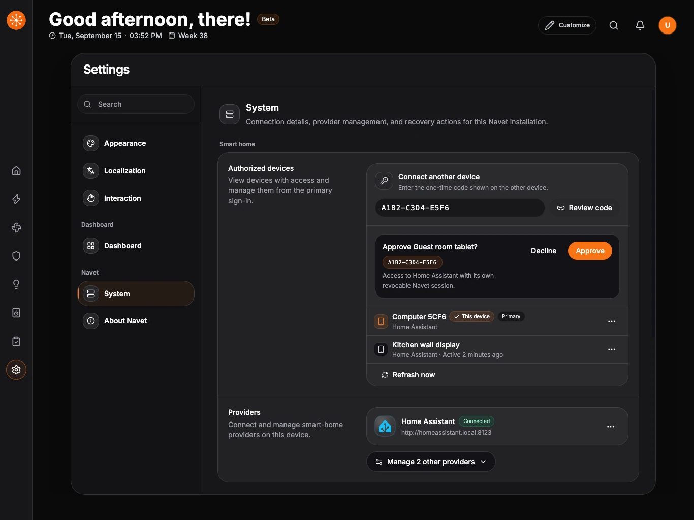
Task: Open the shield security icon
Action: [x=16, y=256]
